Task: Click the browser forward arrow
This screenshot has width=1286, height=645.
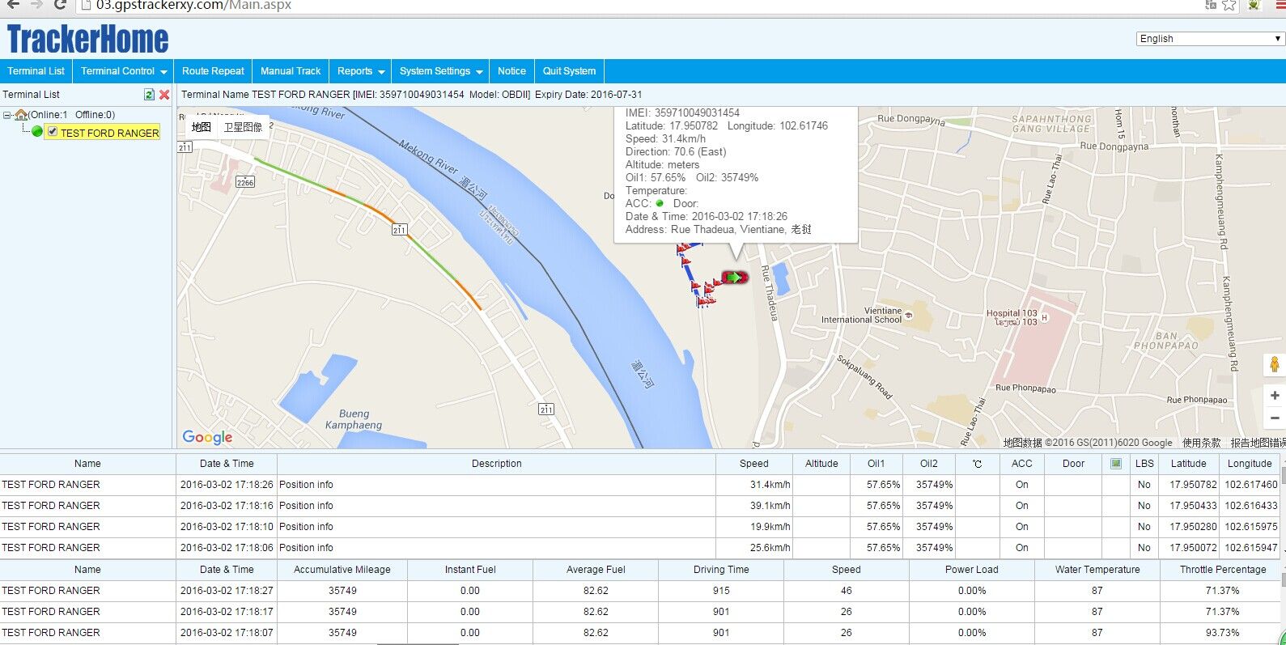Action: tap(36, 5)
